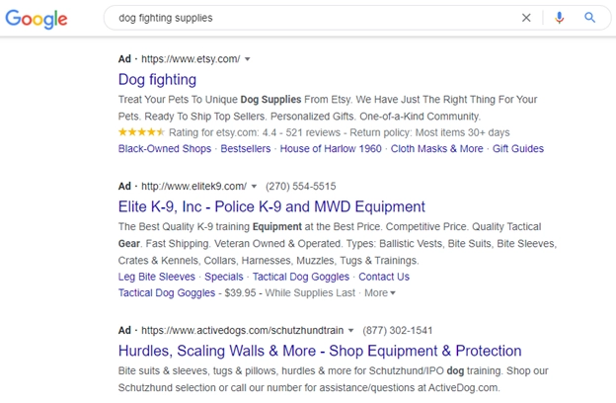This screenshot has height=403, width=616.
Task: Visit the Specials sitelink
Action: [x=224, y=277]
